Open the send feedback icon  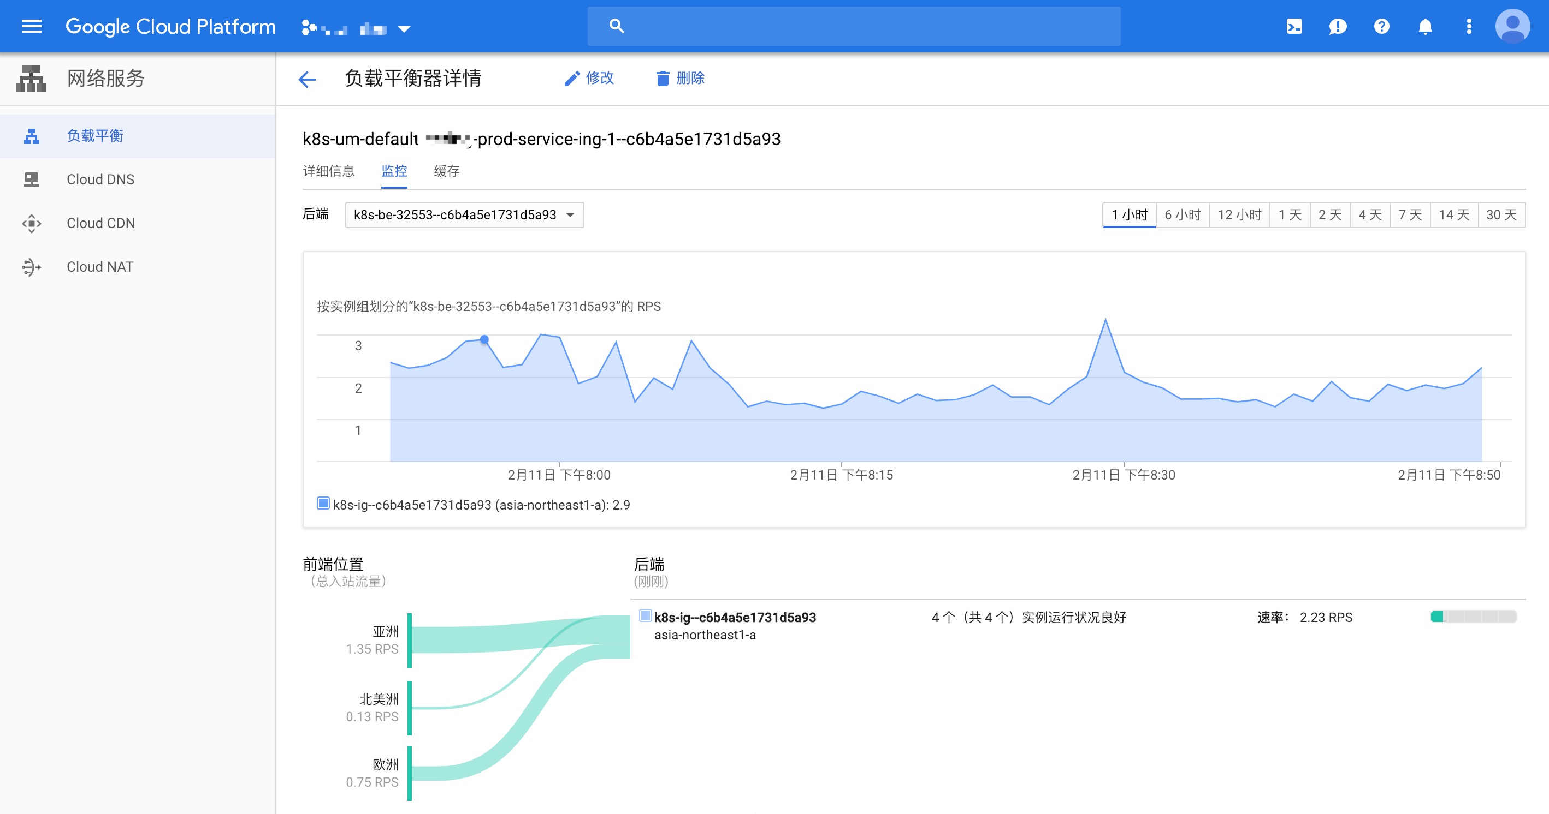tap(1337, 26)
